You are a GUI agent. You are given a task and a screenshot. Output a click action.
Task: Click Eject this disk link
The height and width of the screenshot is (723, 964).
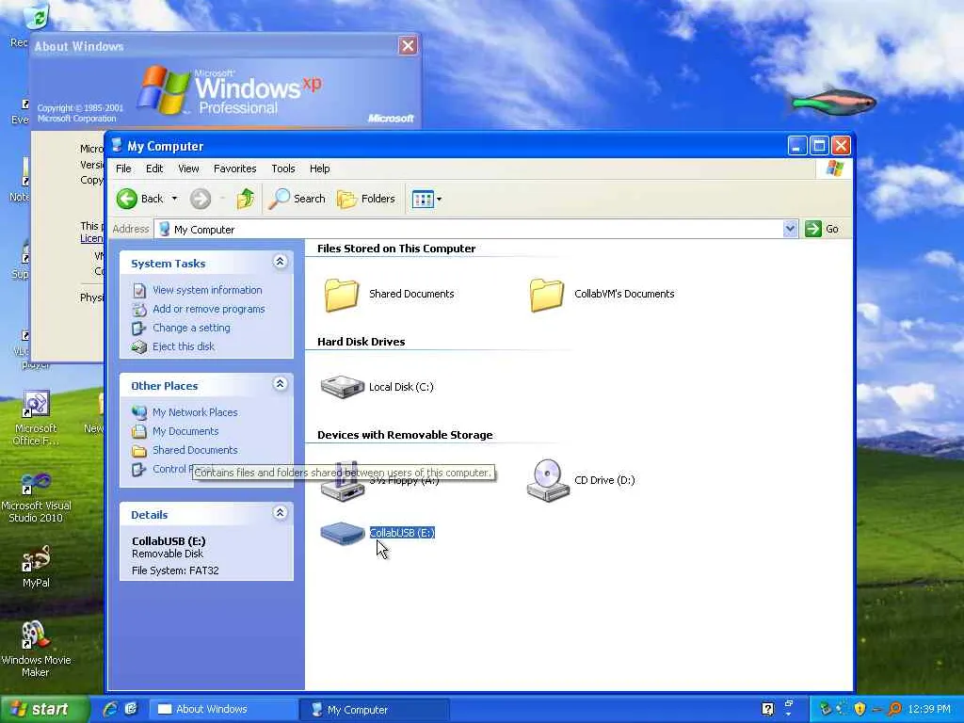tap(184, 346)
